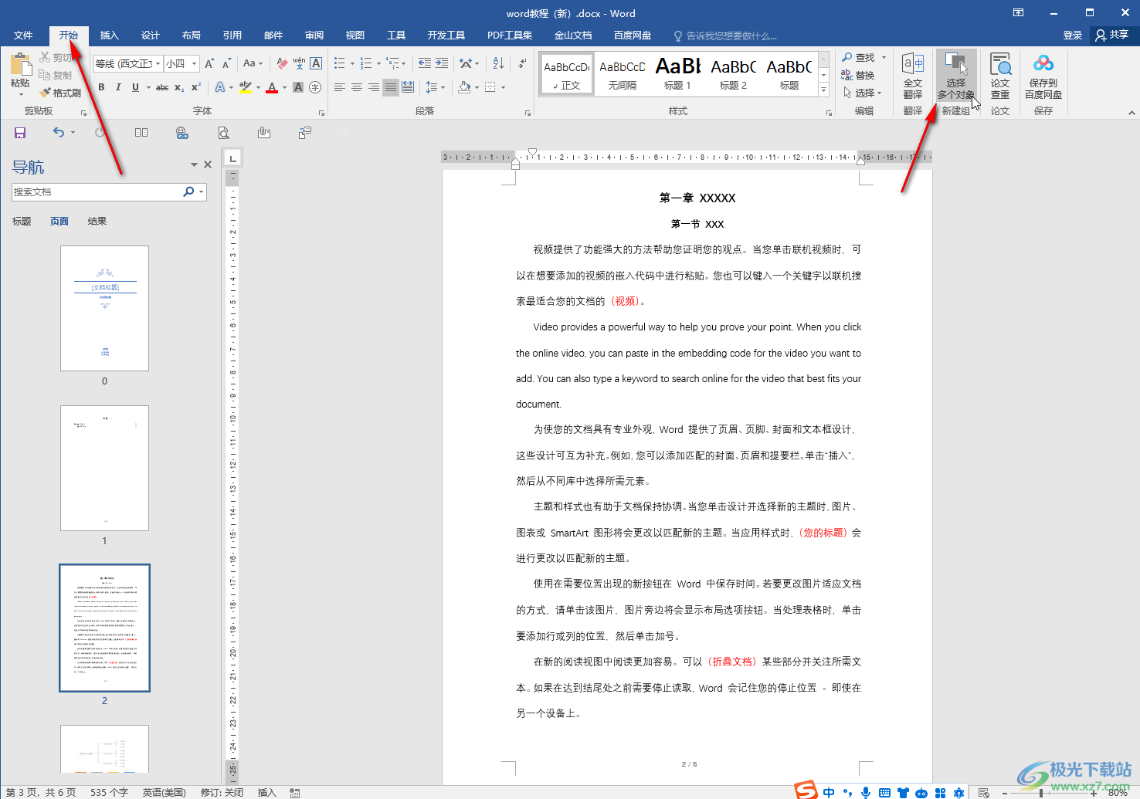The width and height of the screenshot is (1140, 799).
Task: Open the 审阅 ribbon tab
Action: (x=314, y=36)
